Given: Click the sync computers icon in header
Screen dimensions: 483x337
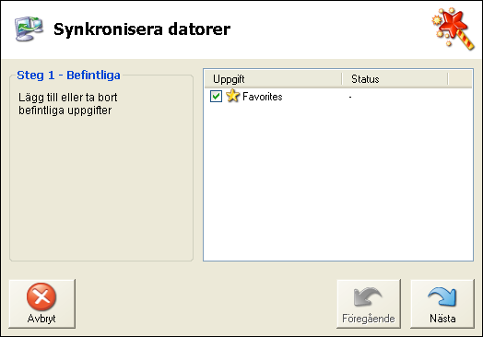Looking at the screenshot, I should tap(29, 29).
